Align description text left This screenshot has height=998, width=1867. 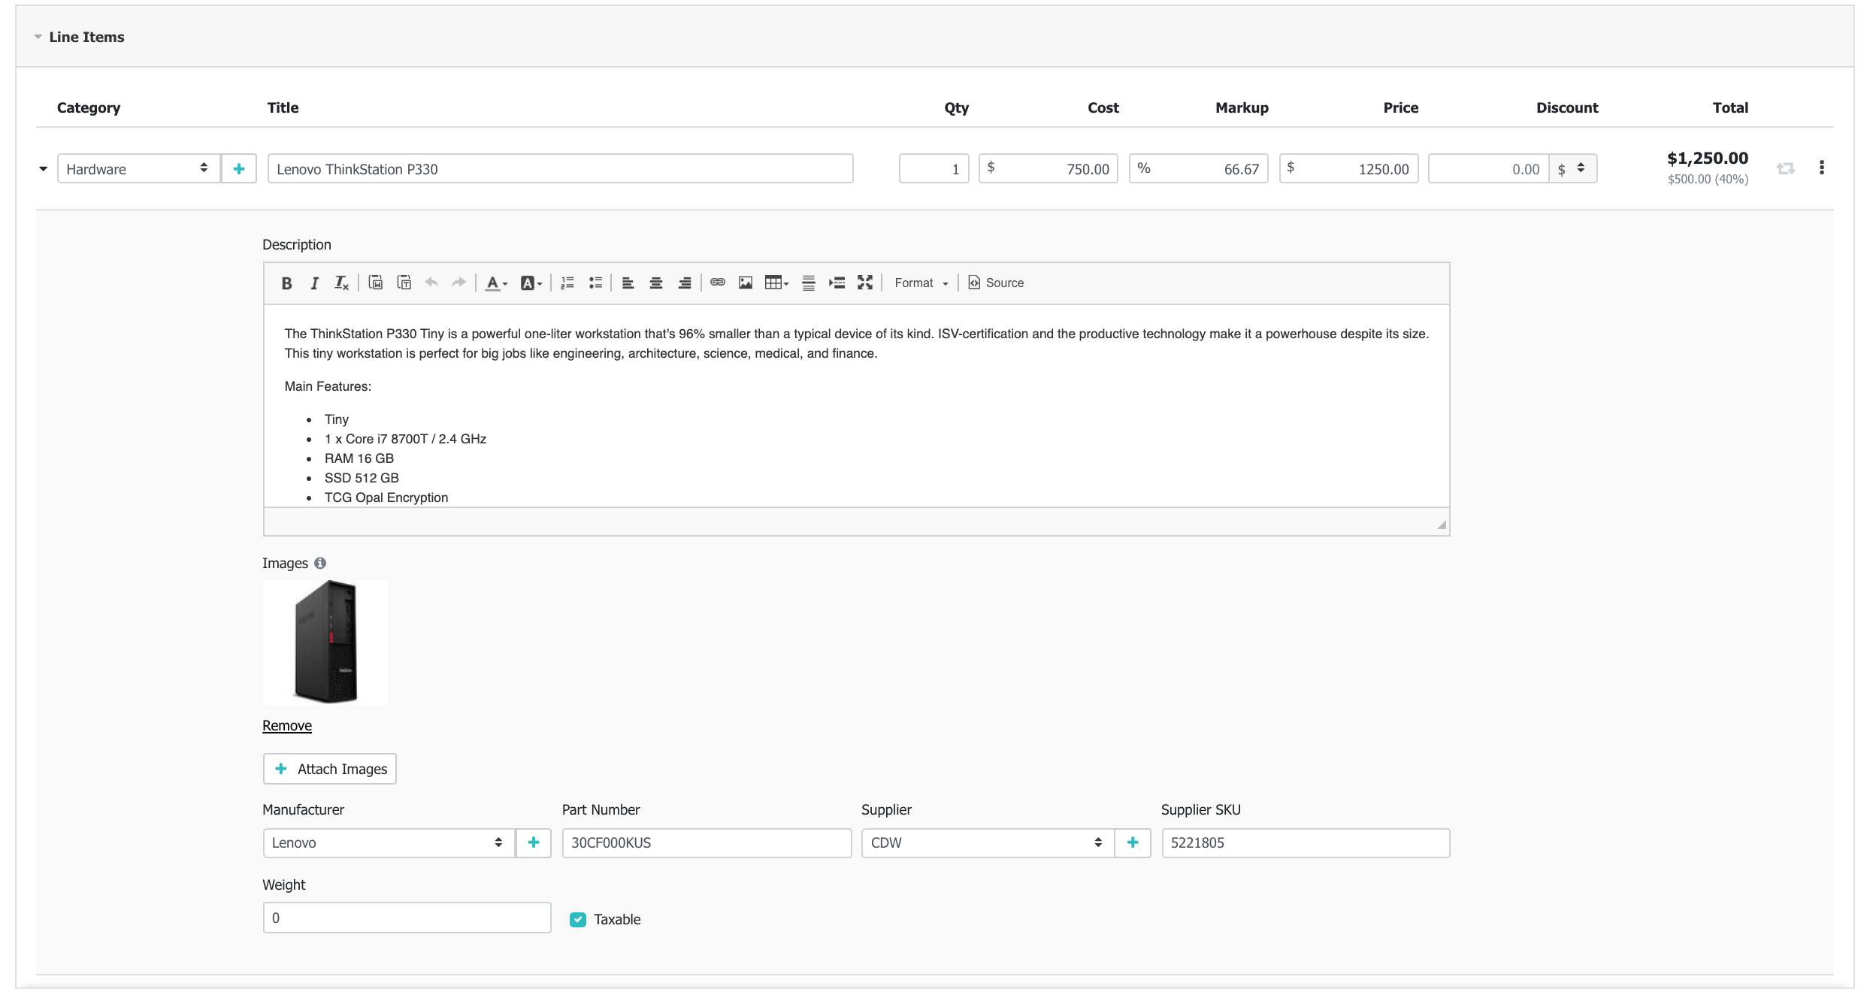(628, 283)
